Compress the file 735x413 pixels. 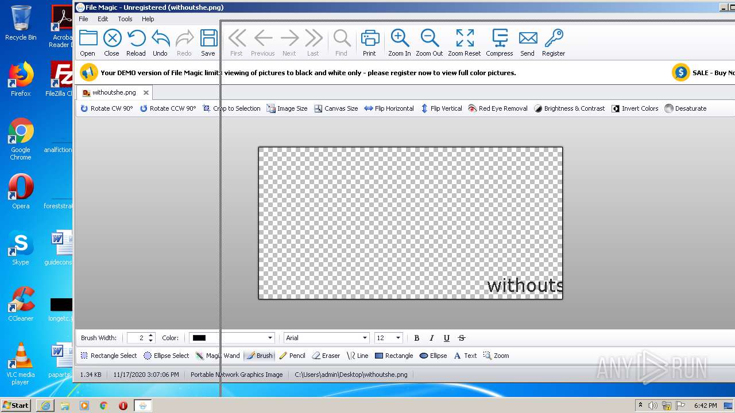click(x=500, y=43)
